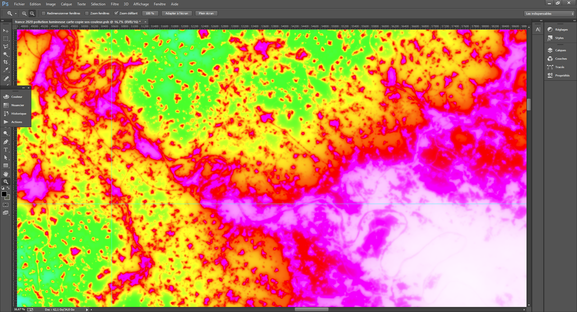Reset default foreground/background colors
The height and width of the screenshot is (312, 577).
[3, 188]
